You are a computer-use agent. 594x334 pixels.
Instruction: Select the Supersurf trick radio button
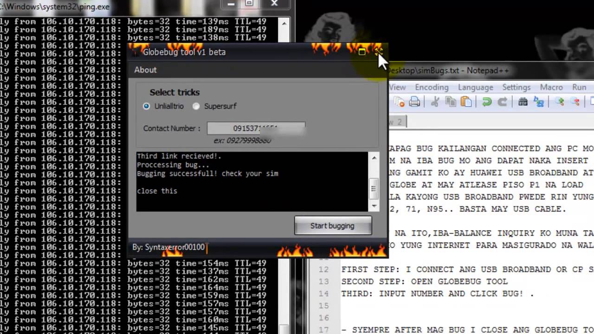point(196,106)
